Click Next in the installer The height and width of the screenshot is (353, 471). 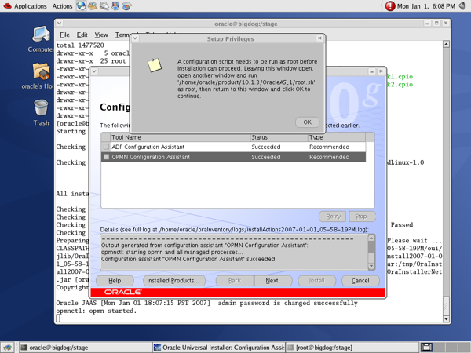pyautogui.click(x=272, y=281)
